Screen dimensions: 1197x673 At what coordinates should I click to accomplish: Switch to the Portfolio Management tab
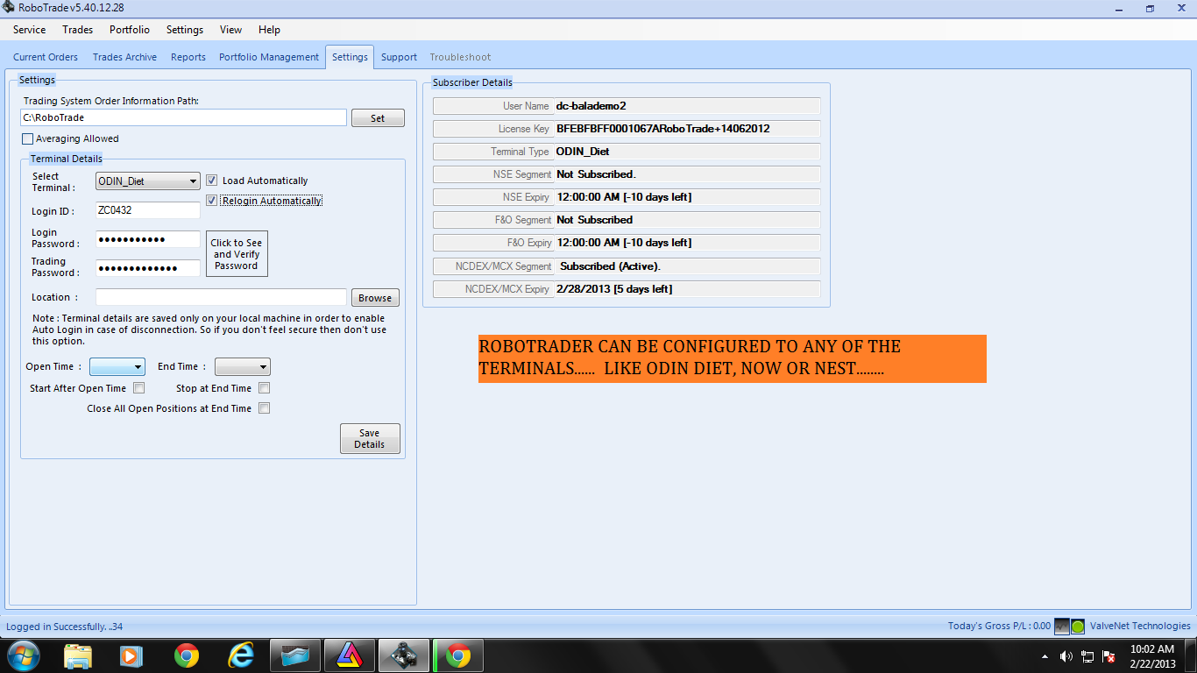[x=268, y=56]
